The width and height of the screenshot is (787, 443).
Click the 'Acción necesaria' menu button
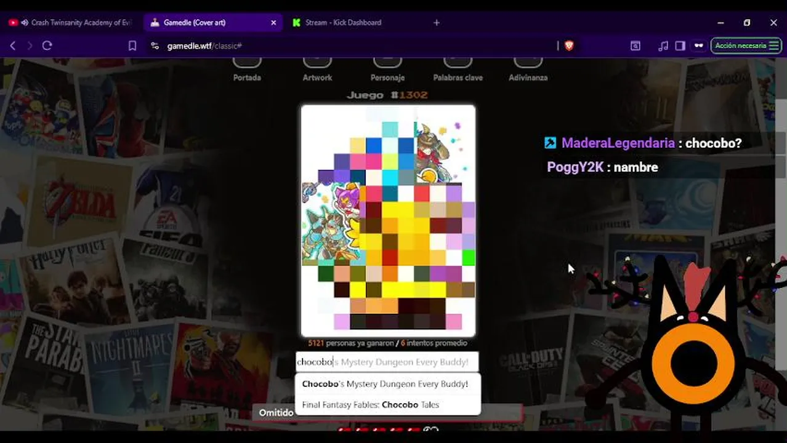click(x=746, y=46)
